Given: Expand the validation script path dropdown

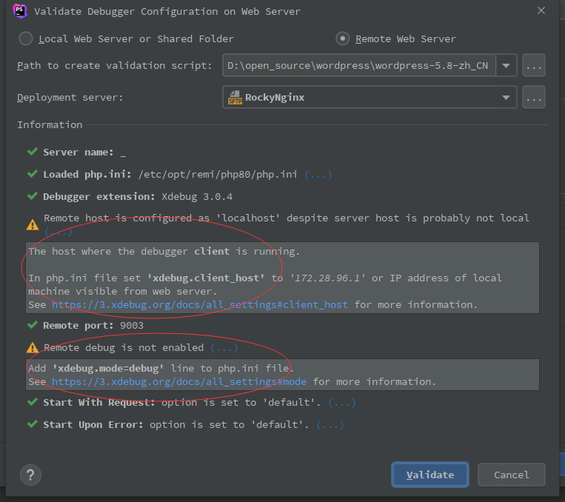Looking at the screenshot, I should click(507, 65).
